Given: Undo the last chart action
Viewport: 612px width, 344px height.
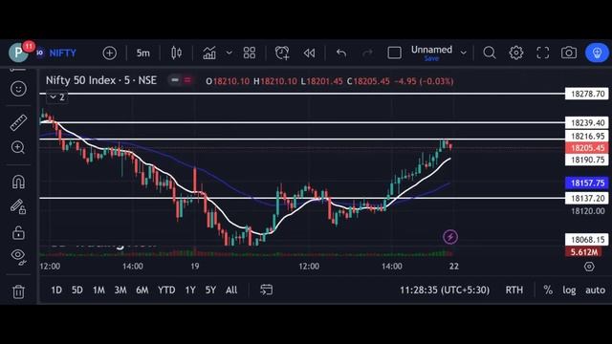Looking at the screenshot, I should pyautogui.click(x=341, y=54).
